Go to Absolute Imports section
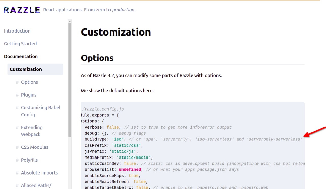Image resolution: width=326 pixels, height=189 pixels. (x=39, y=173)
